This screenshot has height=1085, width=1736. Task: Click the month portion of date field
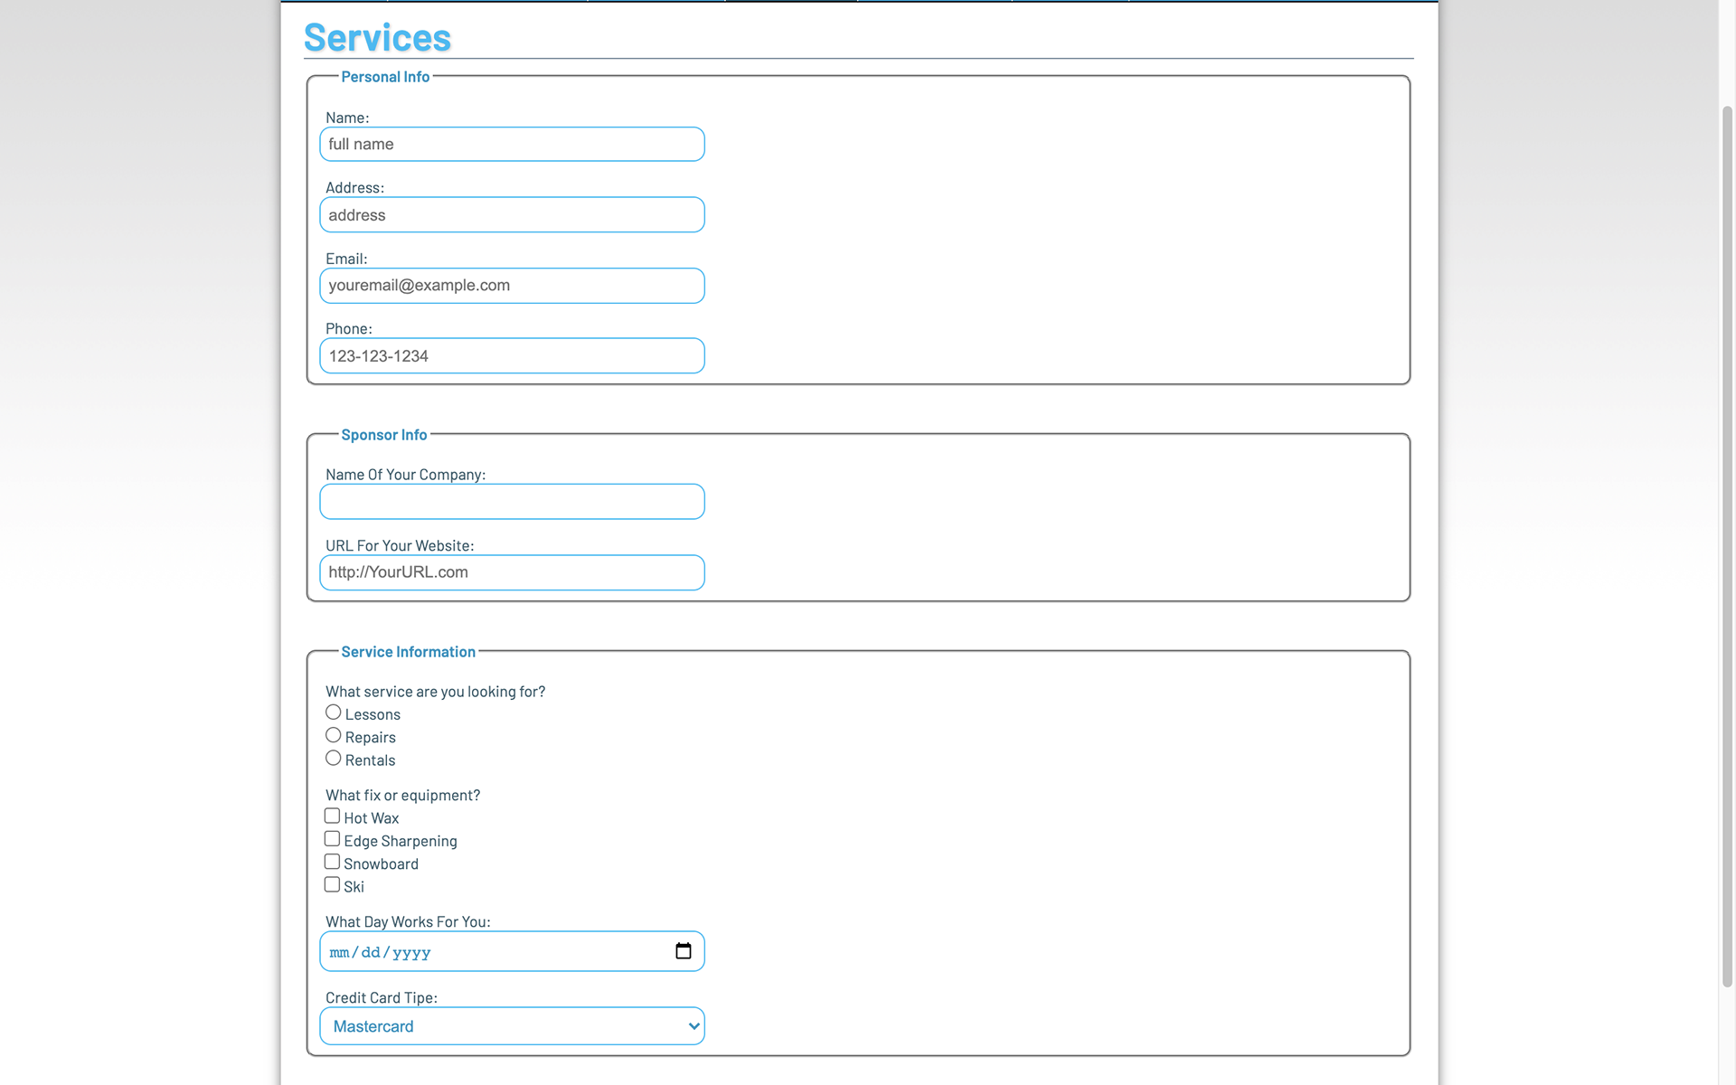(x=339, y=952)
